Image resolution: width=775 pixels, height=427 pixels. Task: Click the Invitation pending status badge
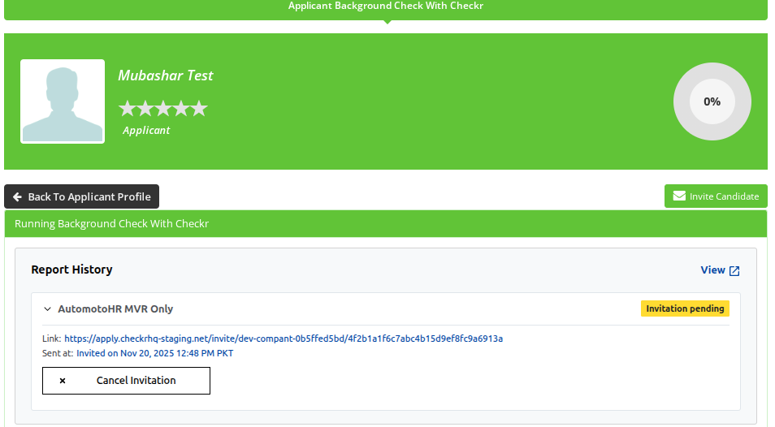pos(685,308)
